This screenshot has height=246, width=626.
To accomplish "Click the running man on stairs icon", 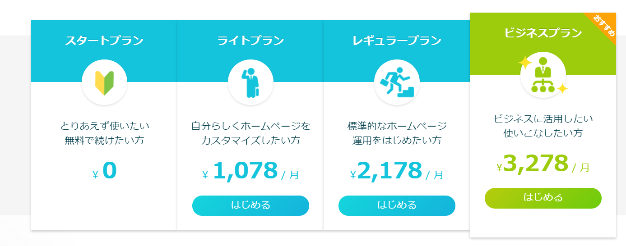I will (397, 83).
